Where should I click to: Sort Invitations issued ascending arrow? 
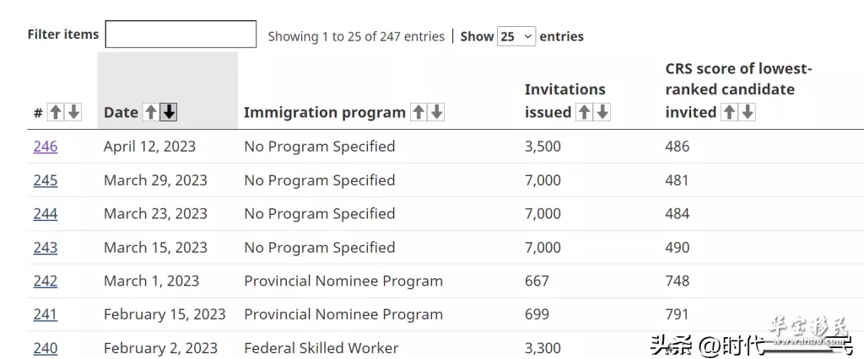(584, 112)
